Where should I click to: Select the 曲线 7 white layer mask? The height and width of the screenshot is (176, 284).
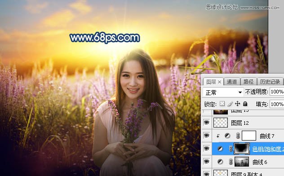249,136
